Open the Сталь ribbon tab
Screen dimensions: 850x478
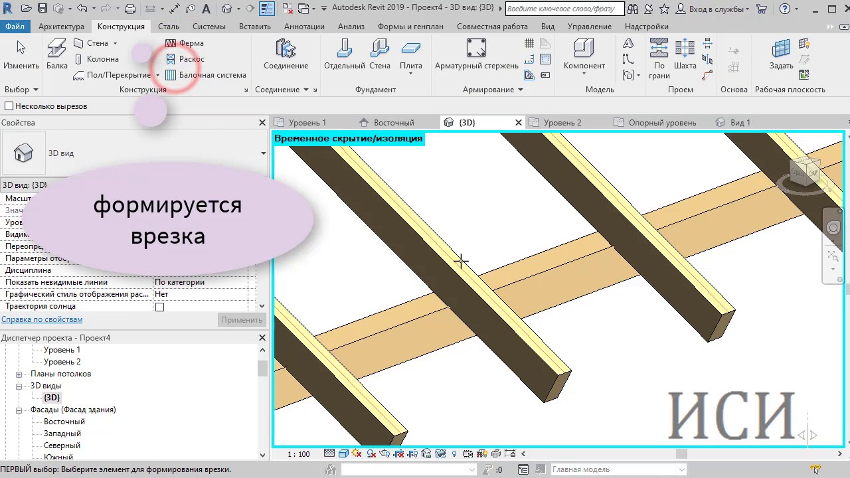169,27
